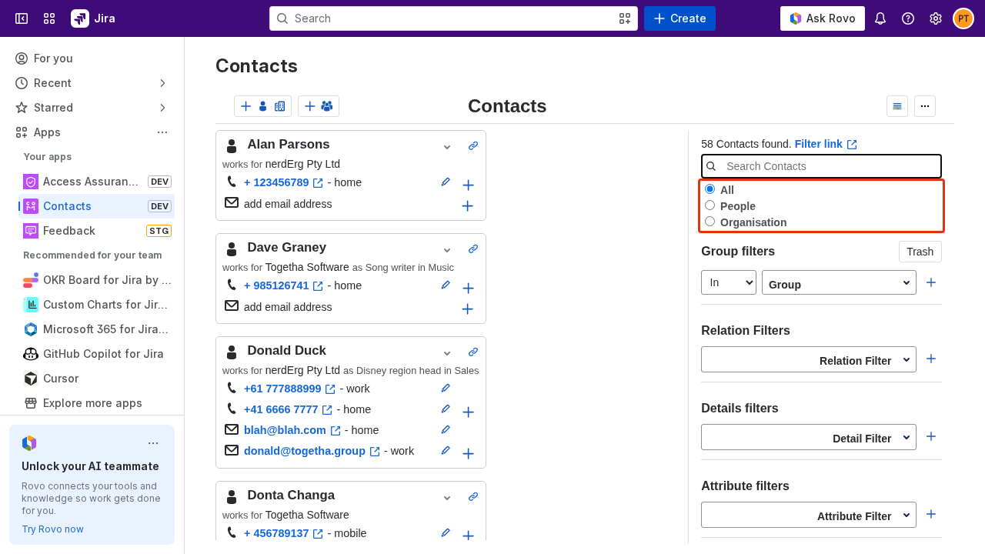Open the Group dropdown
Image resolution: width=985 pixels, height=554 pixels.
[839, 282]
